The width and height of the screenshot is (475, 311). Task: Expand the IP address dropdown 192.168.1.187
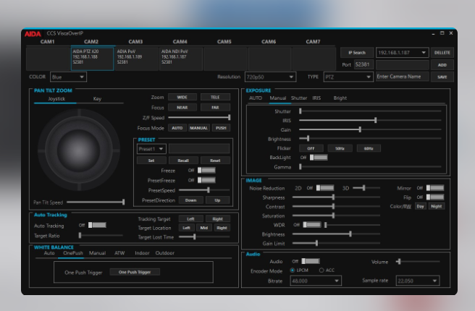pos(403,53)
